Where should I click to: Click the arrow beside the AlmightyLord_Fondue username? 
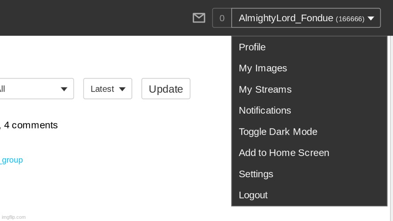(371, 18)
